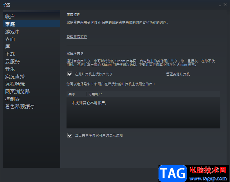
Task: Open the 着色器预缓存 settings category
Action: (31, 106)
